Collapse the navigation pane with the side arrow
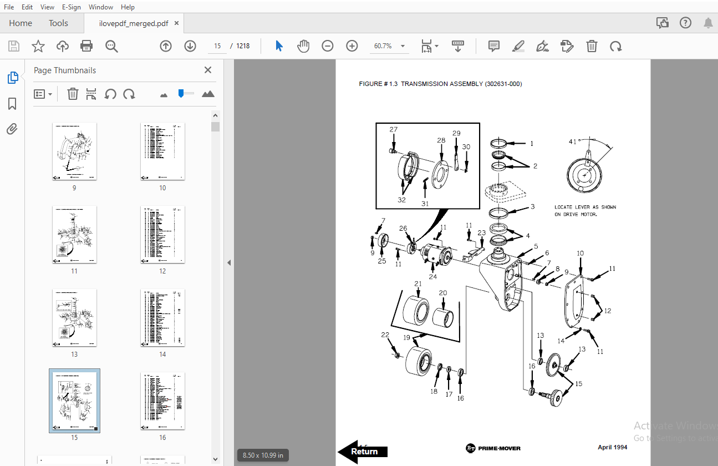Screen dimensions: 718x466 click(229, 262)
